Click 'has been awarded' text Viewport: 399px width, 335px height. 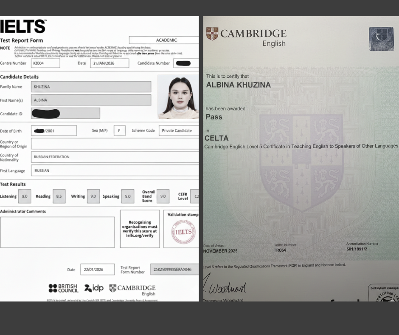click(226, 108)
